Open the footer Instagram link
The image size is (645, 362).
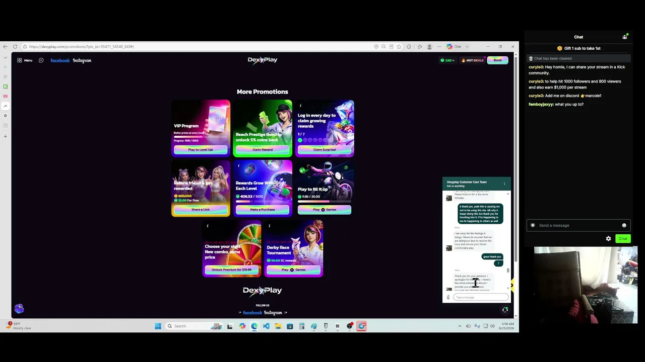tap(273, 313)
